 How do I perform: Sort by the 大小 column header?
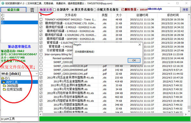pos(119,15)
